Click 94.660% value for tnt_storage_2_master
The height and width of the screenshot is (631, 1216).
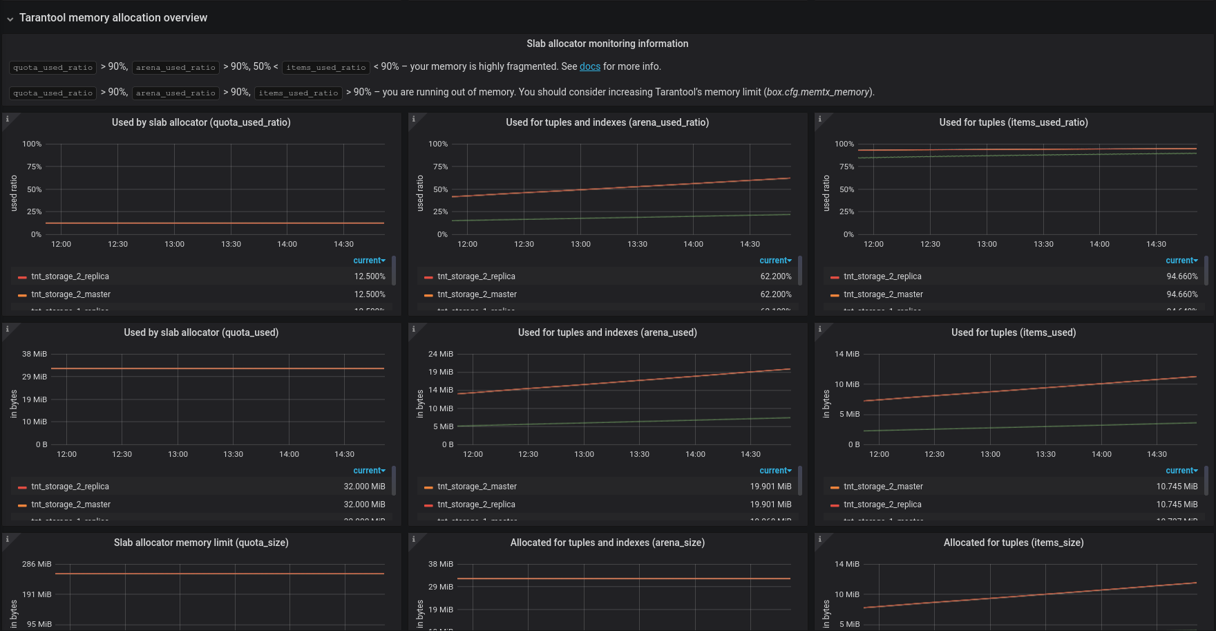click(x=1182, y=294)
